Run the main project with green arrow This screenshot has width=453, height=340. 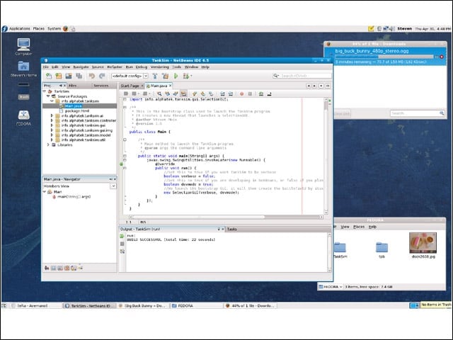(x=176, y=76)
